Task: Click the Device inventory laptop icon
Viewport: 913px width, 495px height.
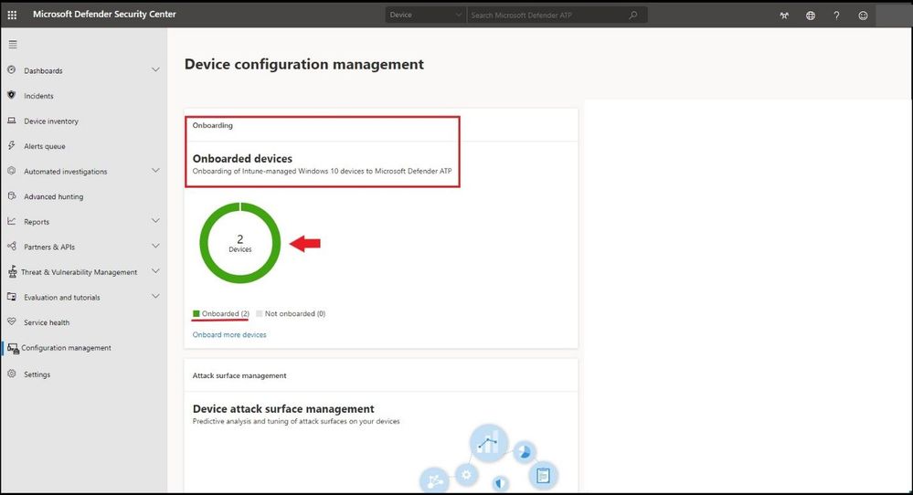Action: 12,121
